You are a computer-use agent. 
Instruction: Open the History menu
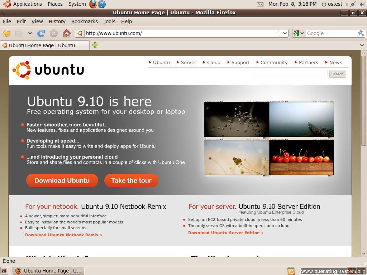pyautogui.click(x=57, y=21)
